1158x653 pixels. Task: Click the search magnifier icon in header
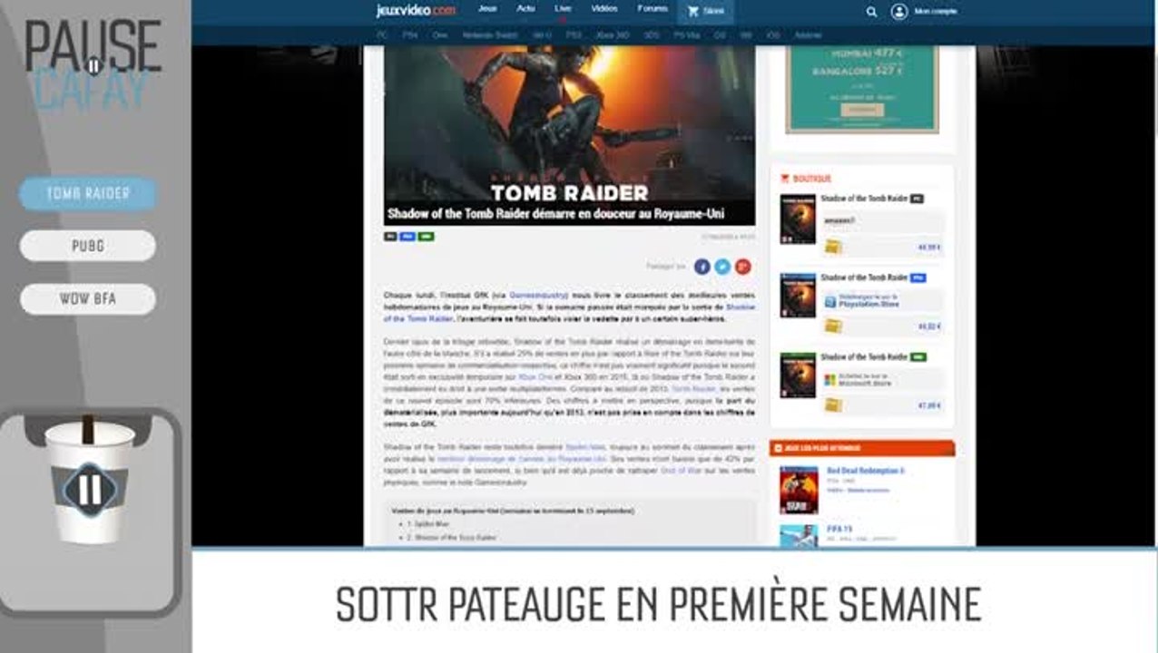coord(871,12)
